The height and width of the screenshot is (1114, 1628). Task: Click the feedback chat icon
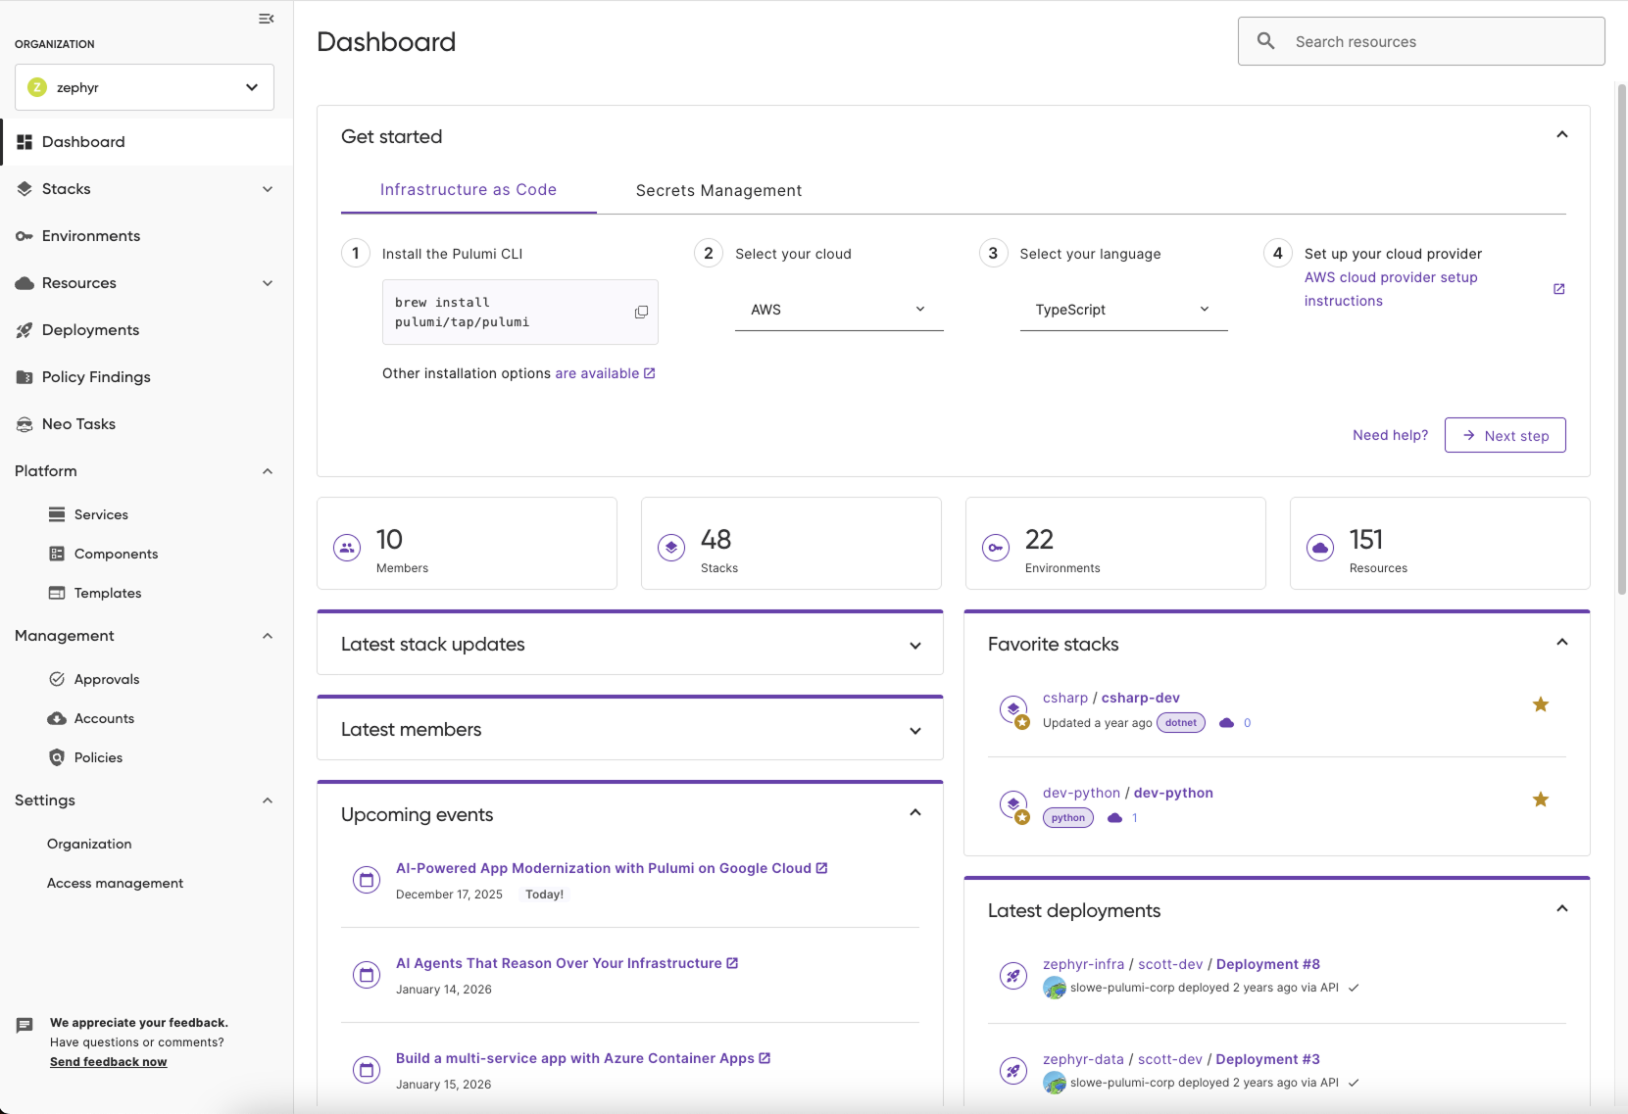[25, 1026]
